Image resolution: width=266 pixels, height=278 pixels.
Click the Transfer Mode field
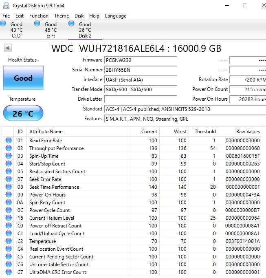(141, 89)
